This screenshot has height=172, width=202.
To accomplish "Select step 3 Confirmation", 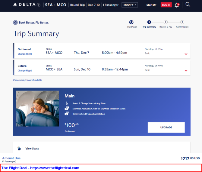I will point(182,22).
